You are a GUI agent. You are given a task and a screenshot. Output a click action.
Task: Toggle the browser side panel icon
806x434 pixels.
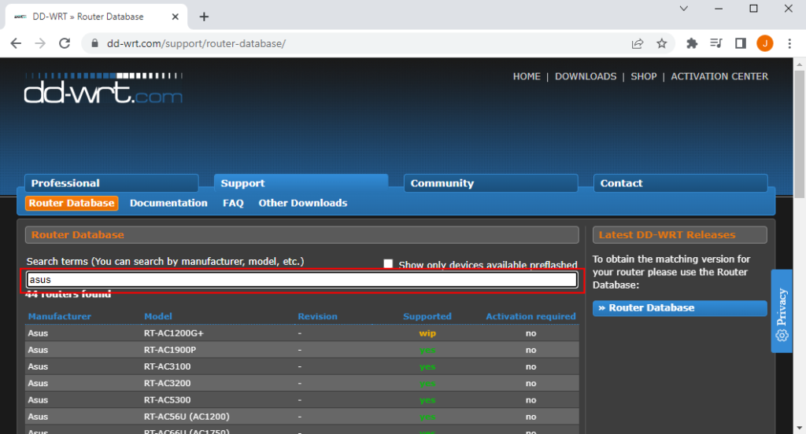740,44
